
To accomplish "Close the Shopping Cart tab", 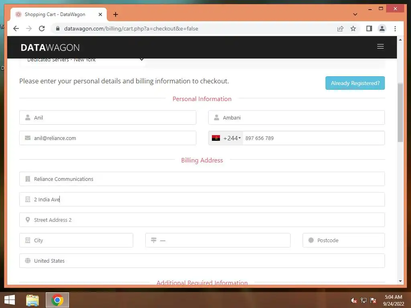I will coord(100,14).
